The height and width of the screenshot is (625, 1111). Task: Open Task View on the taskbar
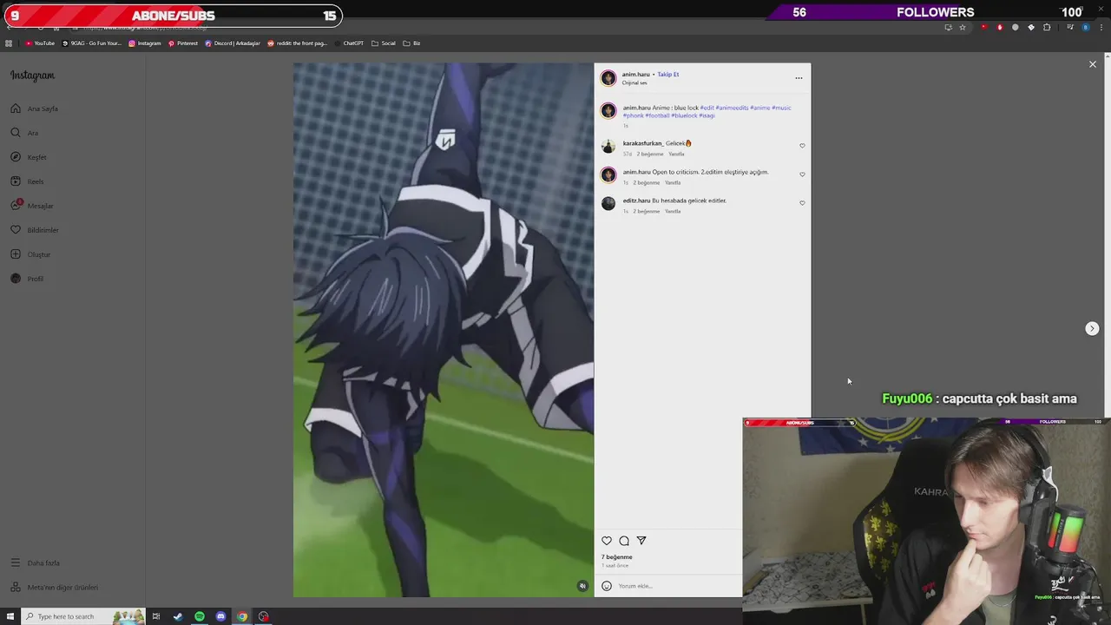click(x=156, y=616)
